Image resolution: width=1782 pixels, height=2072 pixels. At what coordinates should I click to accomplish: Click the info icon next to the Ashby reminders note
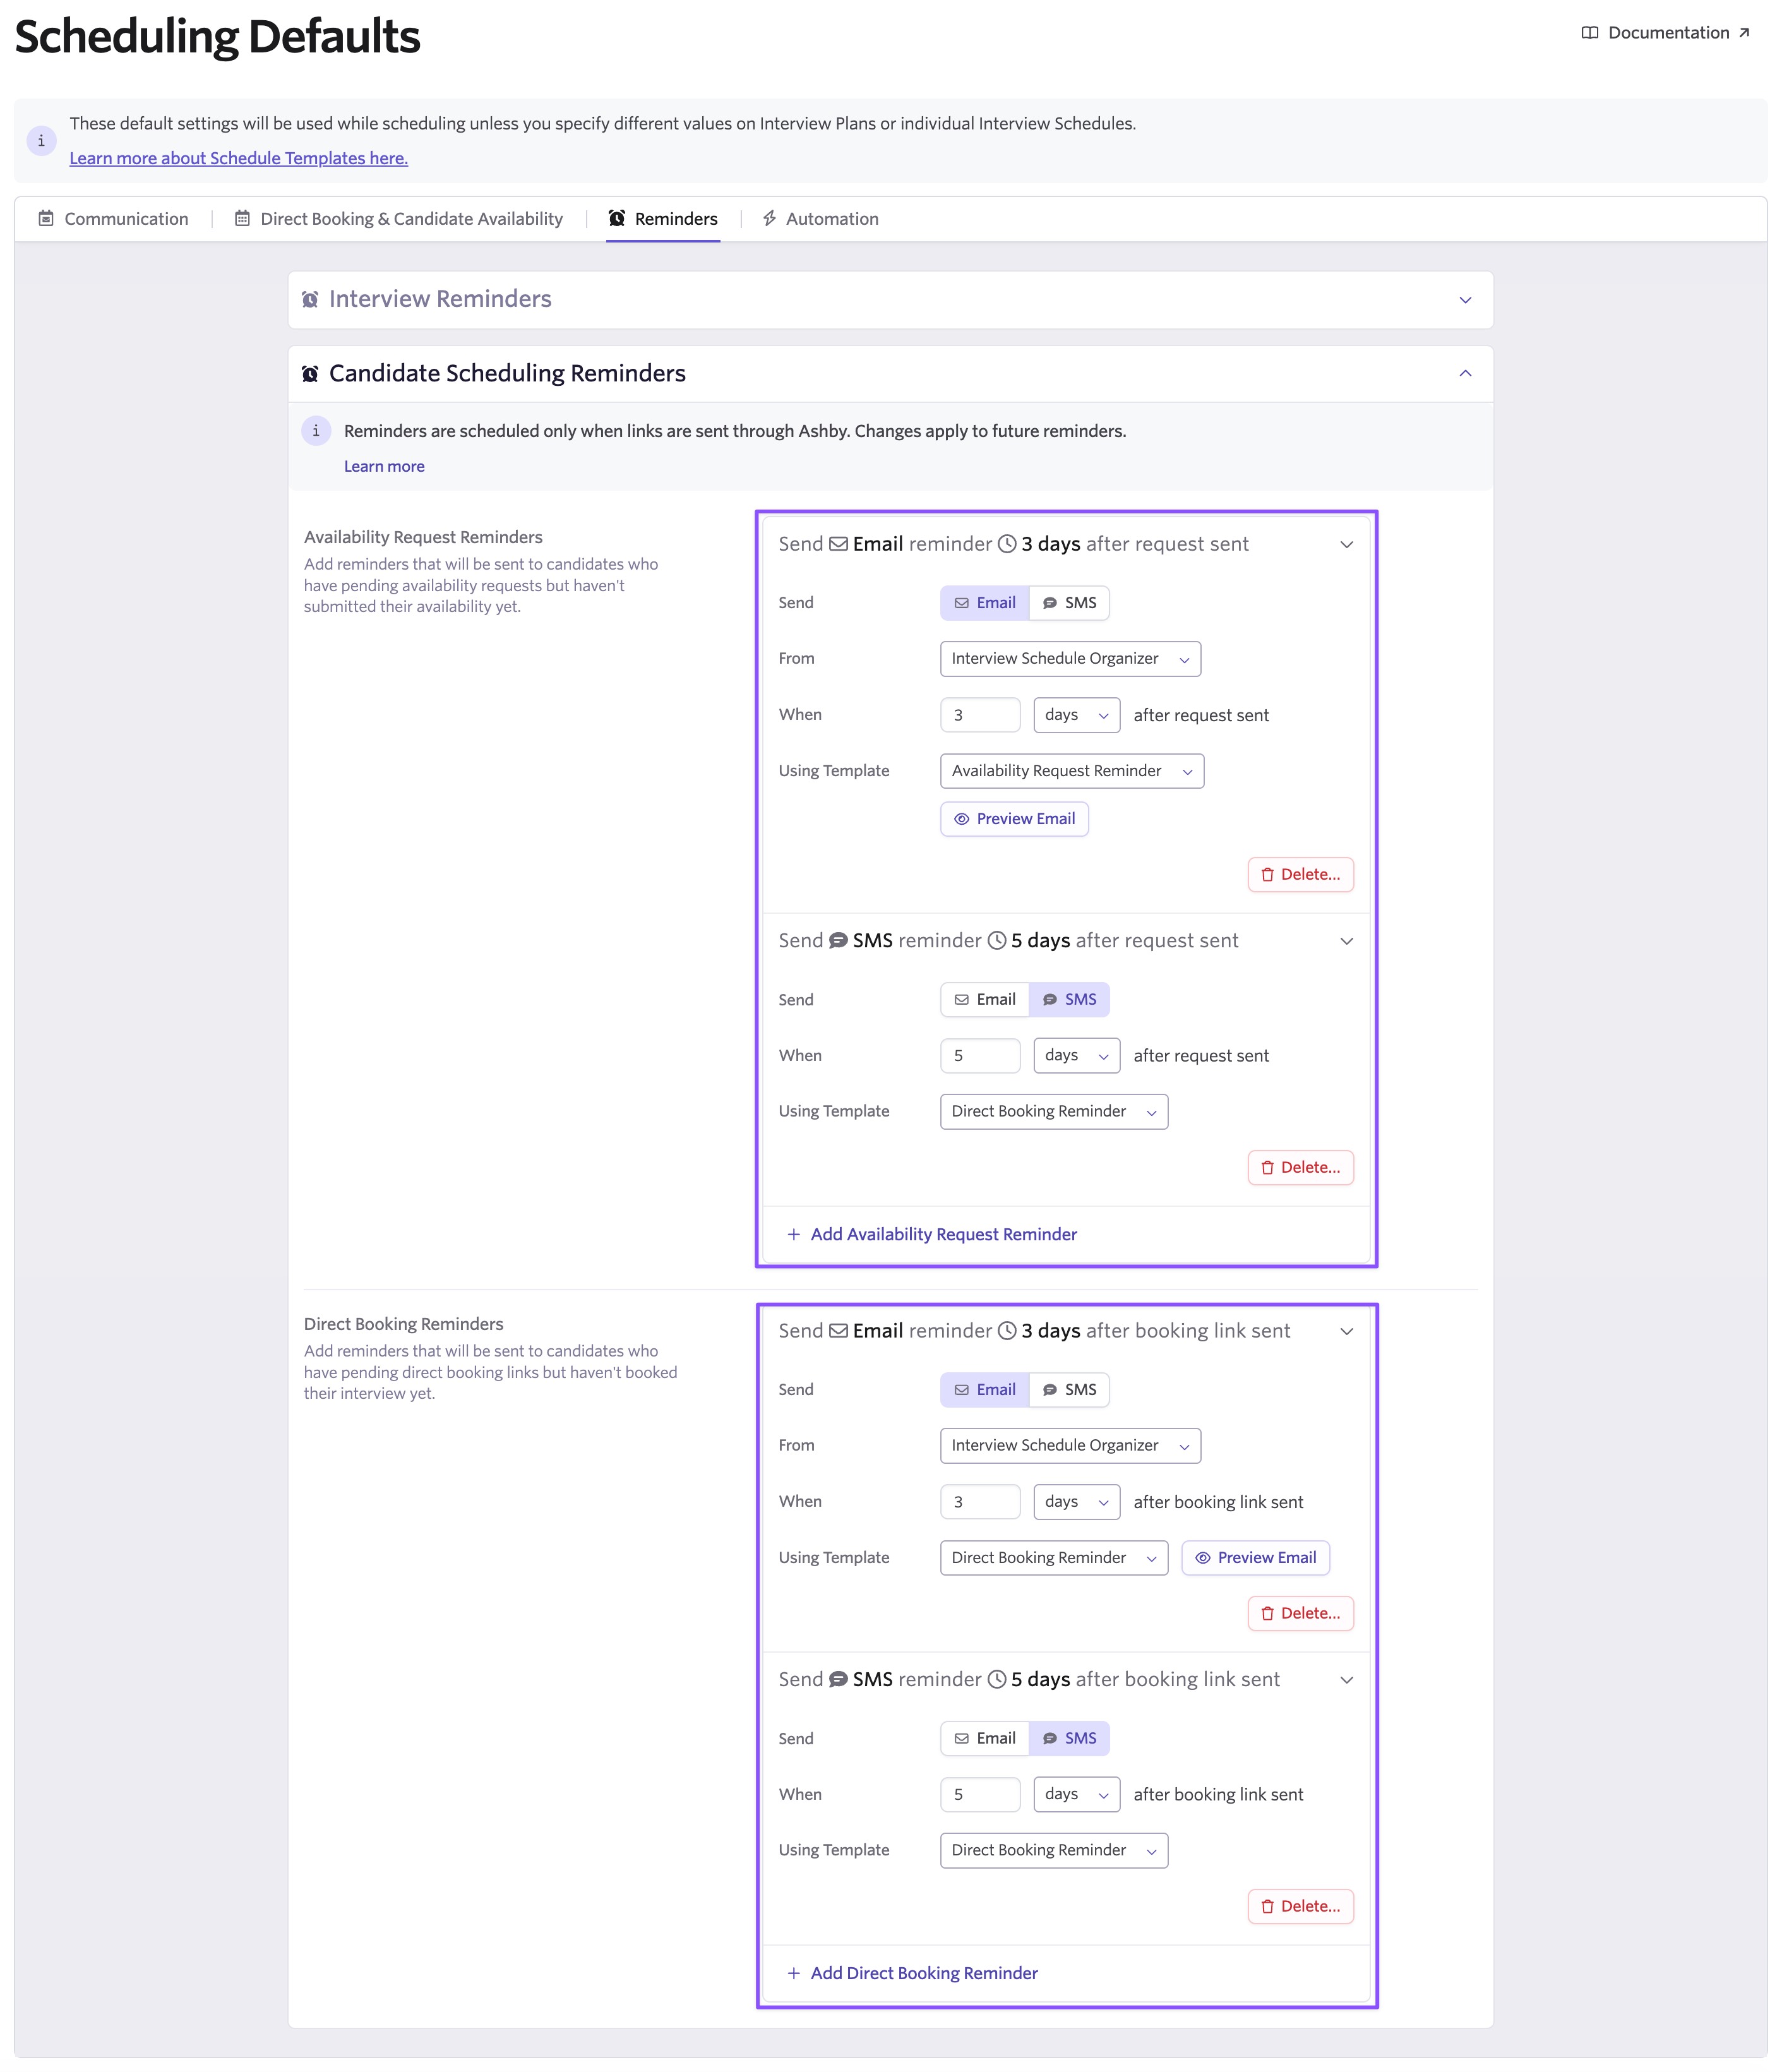(x=316, y=431)
